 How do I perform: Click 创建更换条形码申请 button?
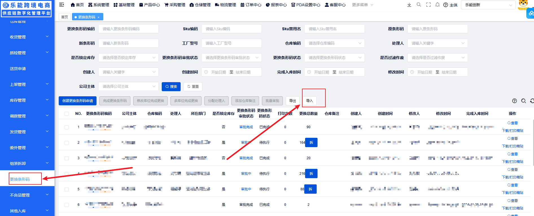tap(78, 101)
